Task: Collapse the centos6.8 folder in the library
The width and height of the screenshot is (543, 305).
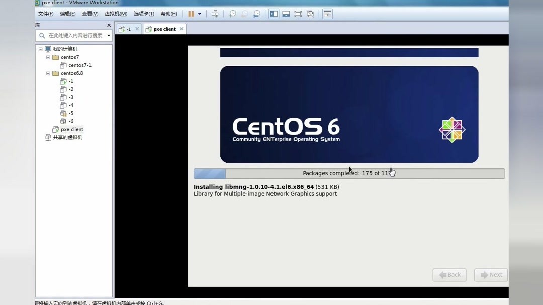Action: click(48, 73)
